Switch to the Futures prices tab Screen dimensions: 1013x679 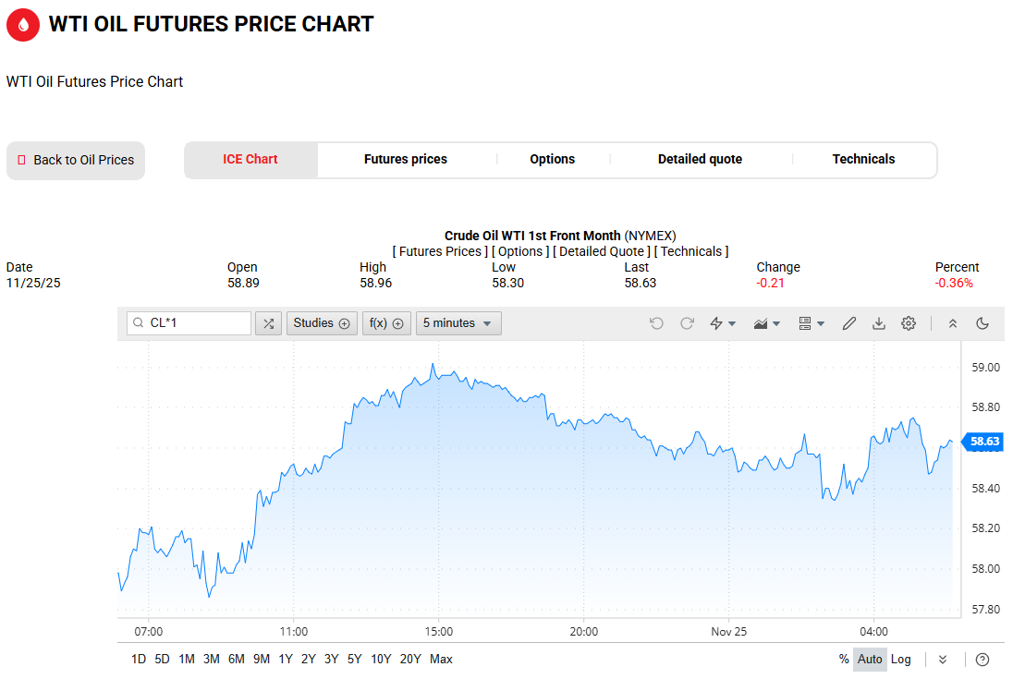[405, 159]
